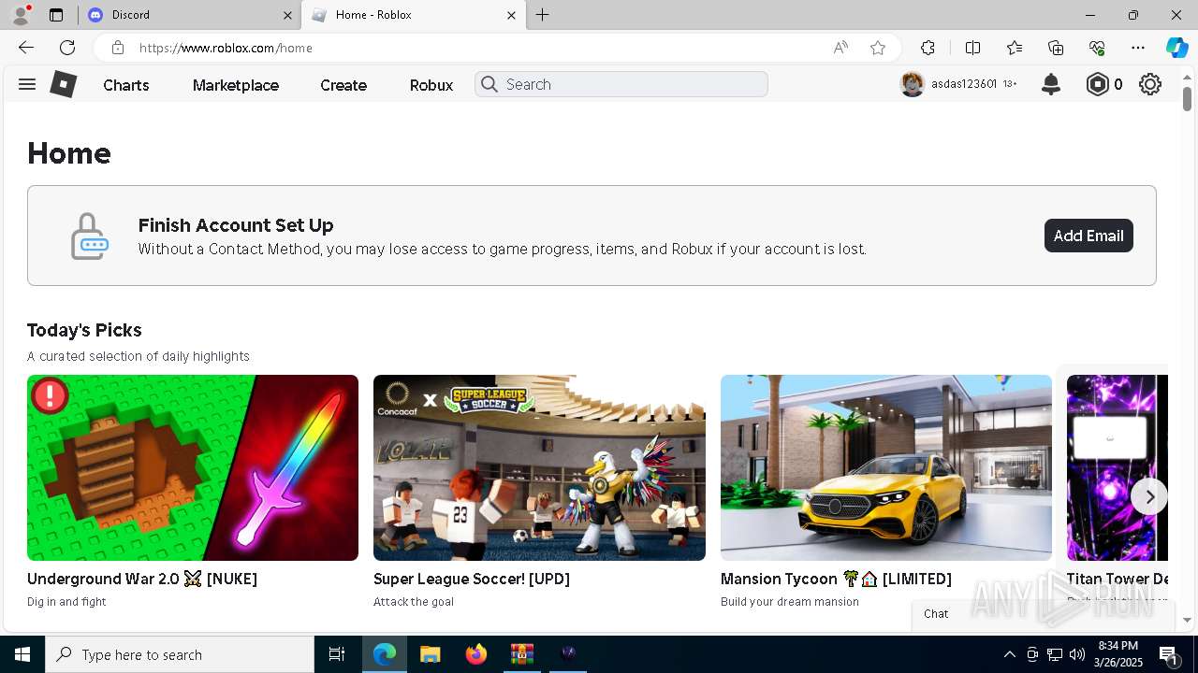Open the tab actions menu icon
Viewport: 1198px width, 673px height.
[56, 15]
